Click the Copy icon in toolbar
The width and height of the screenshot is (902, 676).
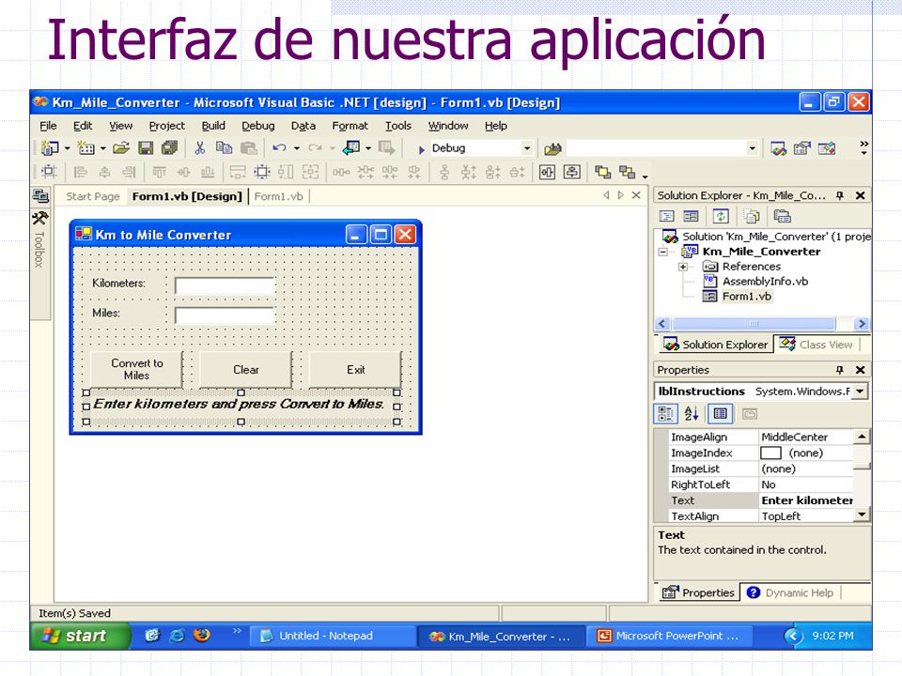[224, 148]
